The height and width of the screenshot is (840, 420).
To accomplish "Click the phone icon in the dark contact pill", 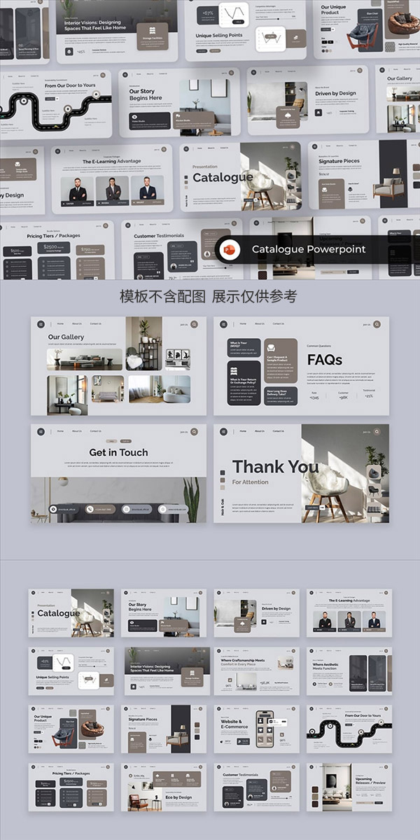I will (x=91, y=510).
